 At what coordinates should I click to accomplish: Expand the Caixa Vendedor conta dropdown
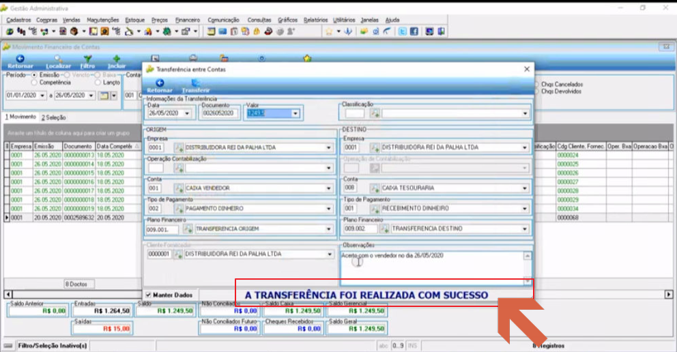coord(328,188)
